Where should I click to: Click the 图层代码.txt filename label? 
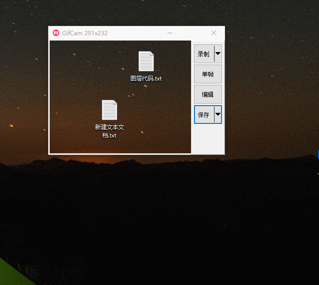click(x=146, y=78)
